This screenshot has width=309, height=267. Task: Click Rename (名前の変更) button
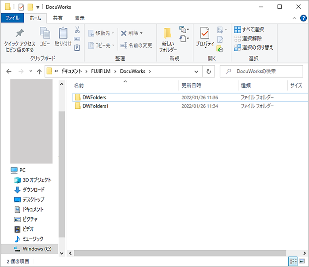tap(136, 45)
